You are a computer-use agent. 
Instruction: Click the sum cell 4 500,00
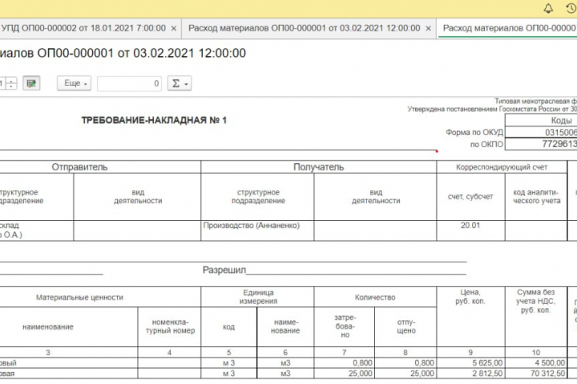[x=536, y=363]
